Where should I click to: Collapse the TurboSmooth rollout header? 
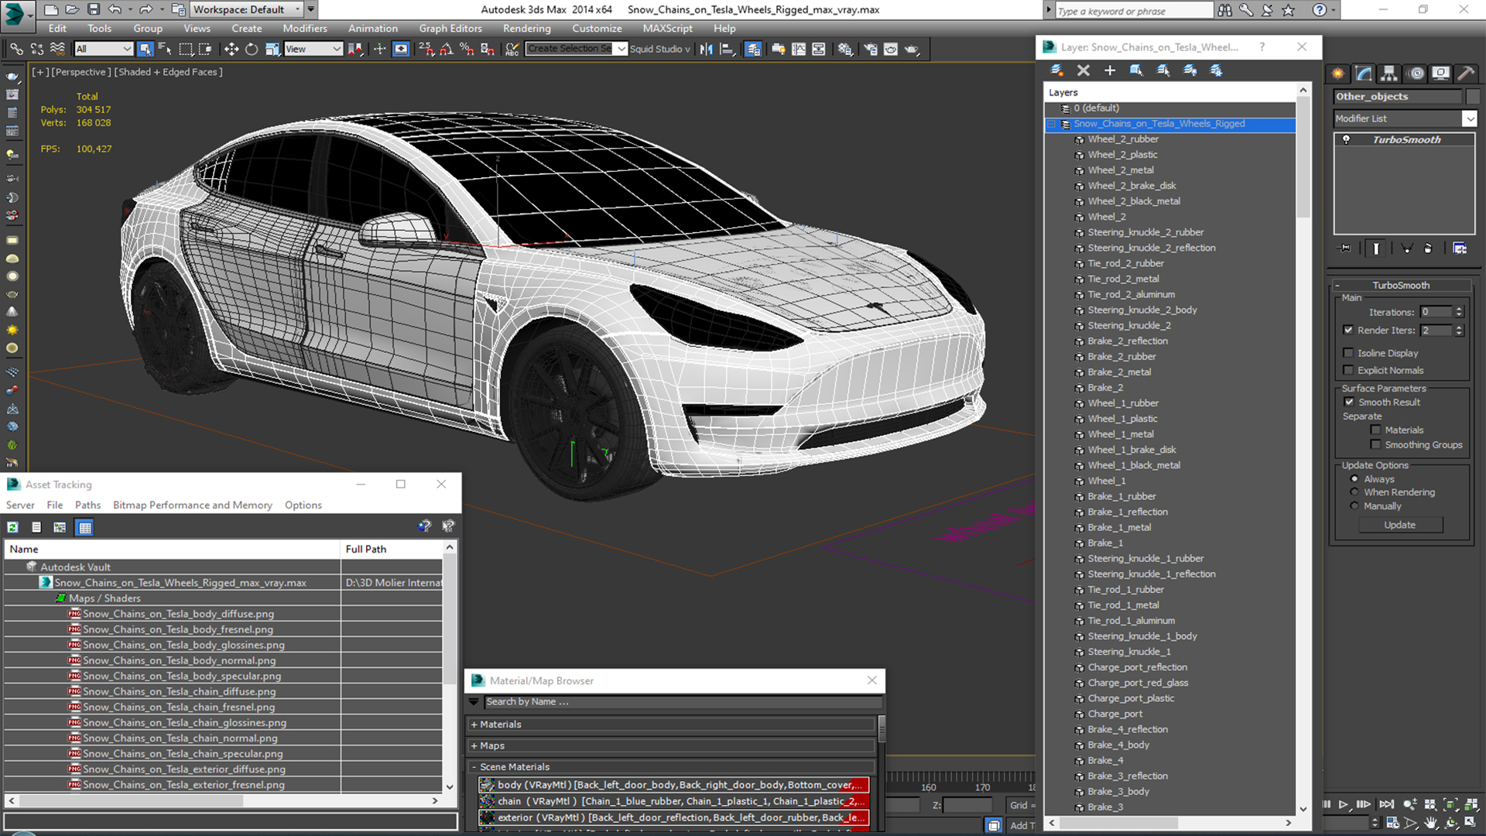coord(1401,285)
